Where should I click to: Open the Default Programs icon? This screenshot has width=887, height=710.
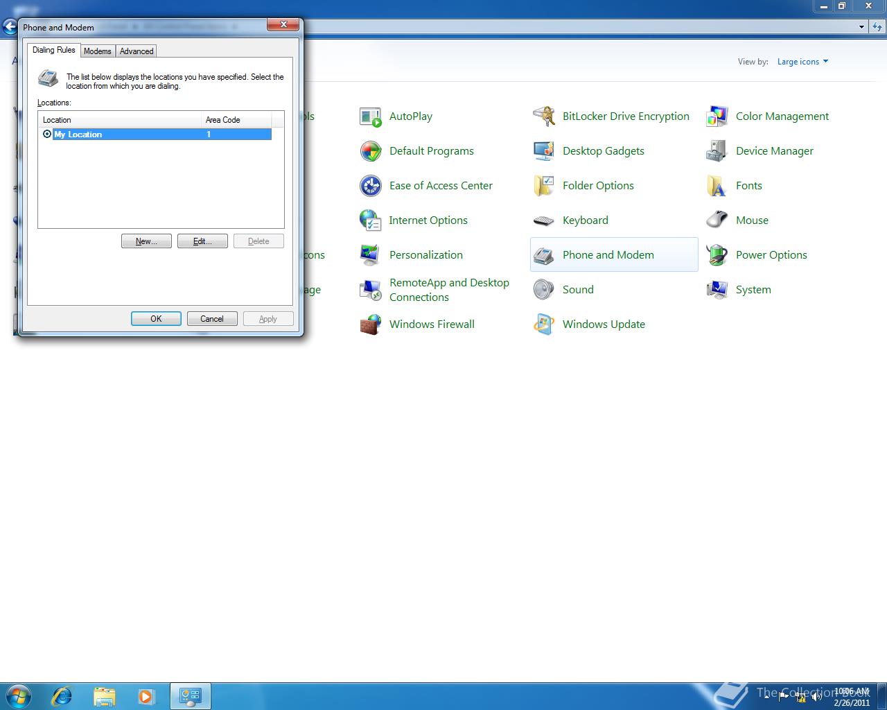371,151
